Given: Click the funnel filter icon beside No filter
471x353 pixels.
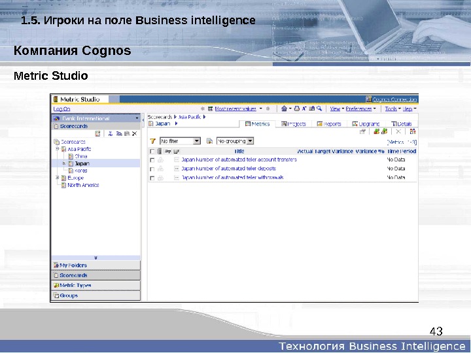Looking at the screenshot, I should [x=153, y=141].
